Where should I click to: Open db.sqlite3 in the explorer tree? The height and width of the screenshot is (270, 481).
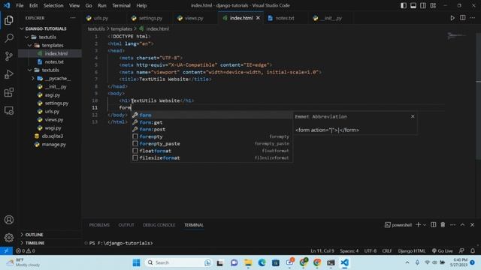click(53, 136)
